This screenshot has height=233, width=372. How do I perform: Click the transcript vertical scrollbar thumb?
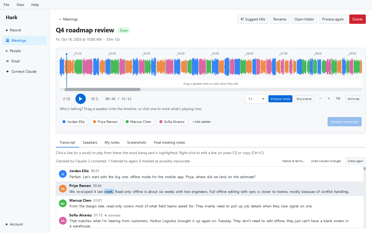click(x=365, y=169)
